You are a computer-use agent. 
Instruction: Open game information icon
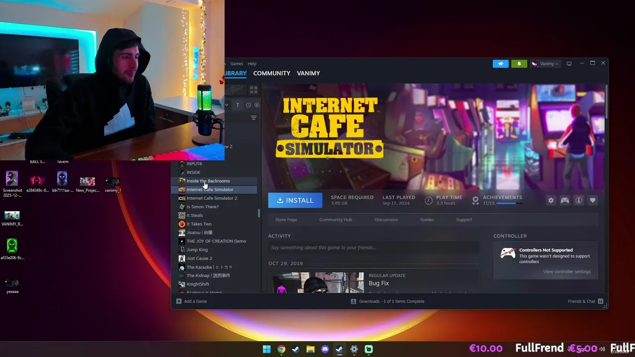point(578,200)
